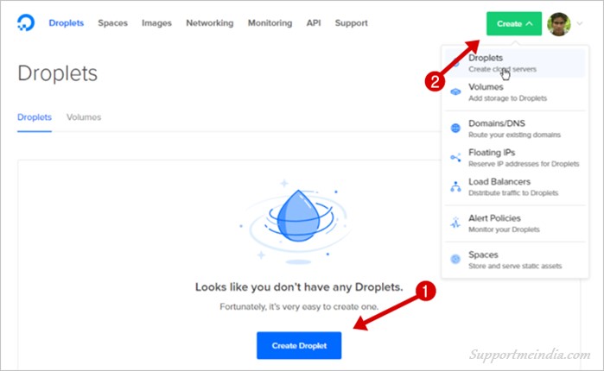
Task: Click the Floating IPs icon
Action: (x=455, y=158)
